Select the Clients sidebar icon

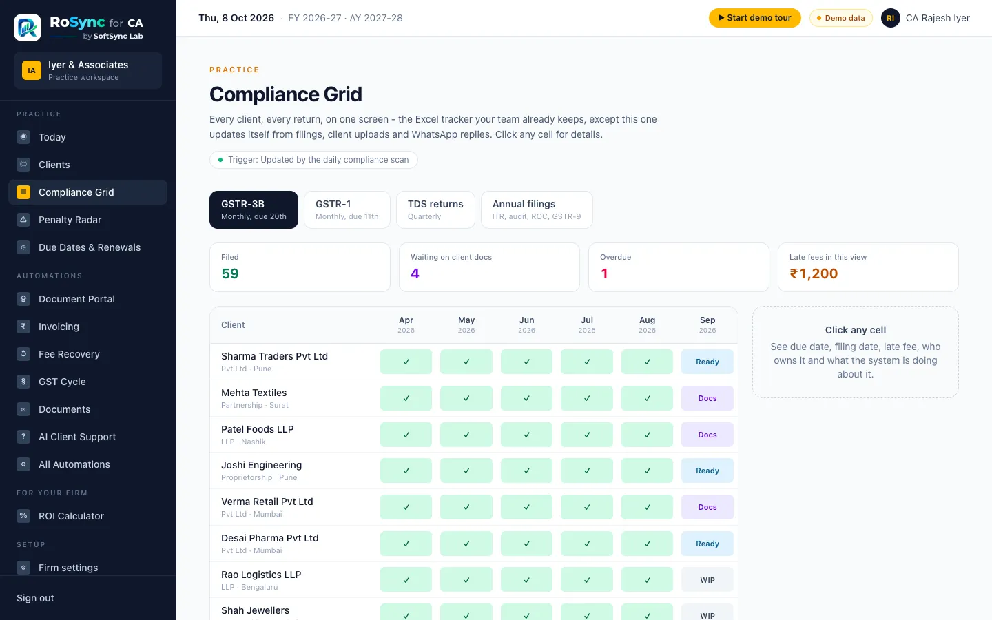coord(23,165)
